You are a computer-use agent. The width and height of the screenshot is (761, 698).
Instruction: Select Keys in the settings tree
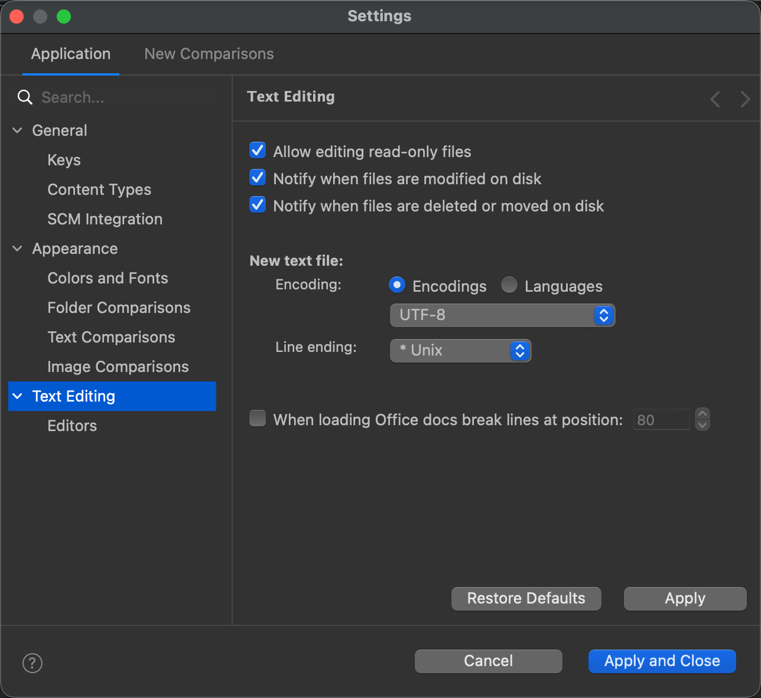64,160
